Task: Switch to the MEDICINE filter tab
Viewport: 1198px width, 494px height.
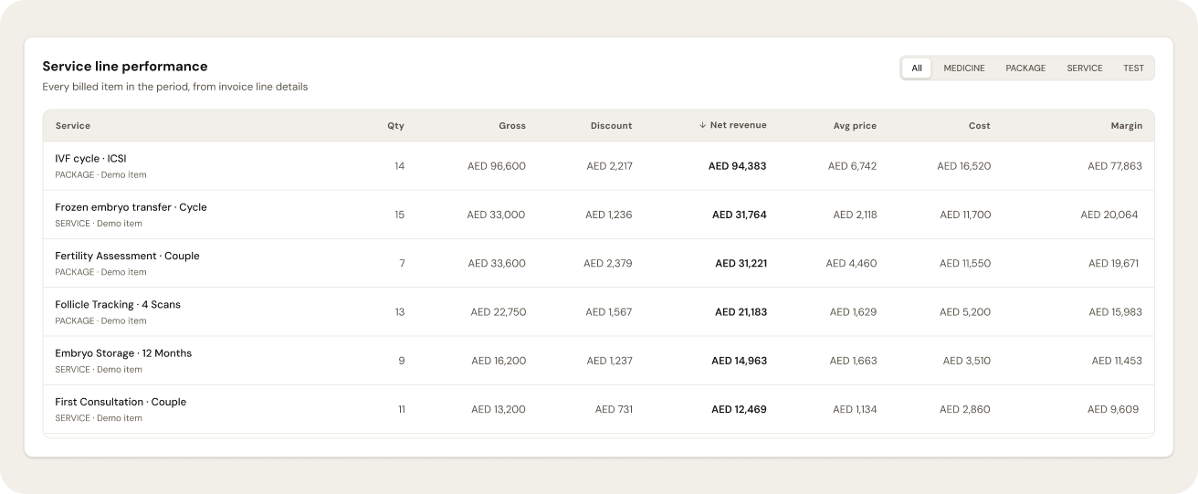Action: pos(964,68)
